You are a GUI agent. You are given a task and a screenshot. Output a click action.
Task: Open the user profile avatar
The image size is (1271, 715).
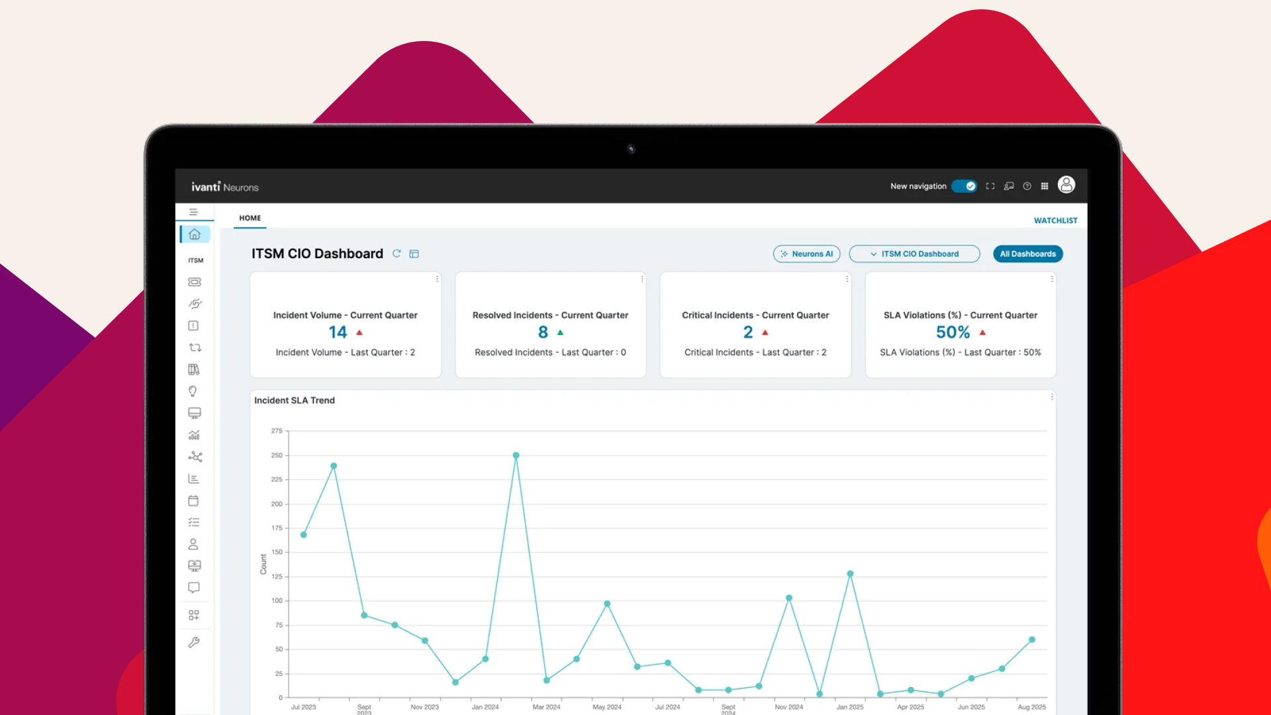pyautogui.click(x=1066, y=185)
